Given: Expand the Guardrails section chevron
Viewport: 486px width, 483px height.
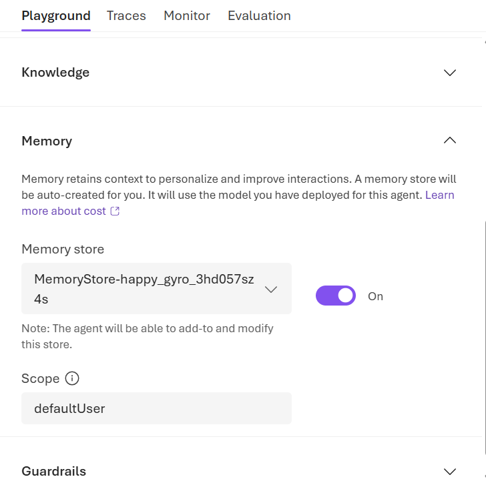Looking at the screenshot, I should pos(450,472).
